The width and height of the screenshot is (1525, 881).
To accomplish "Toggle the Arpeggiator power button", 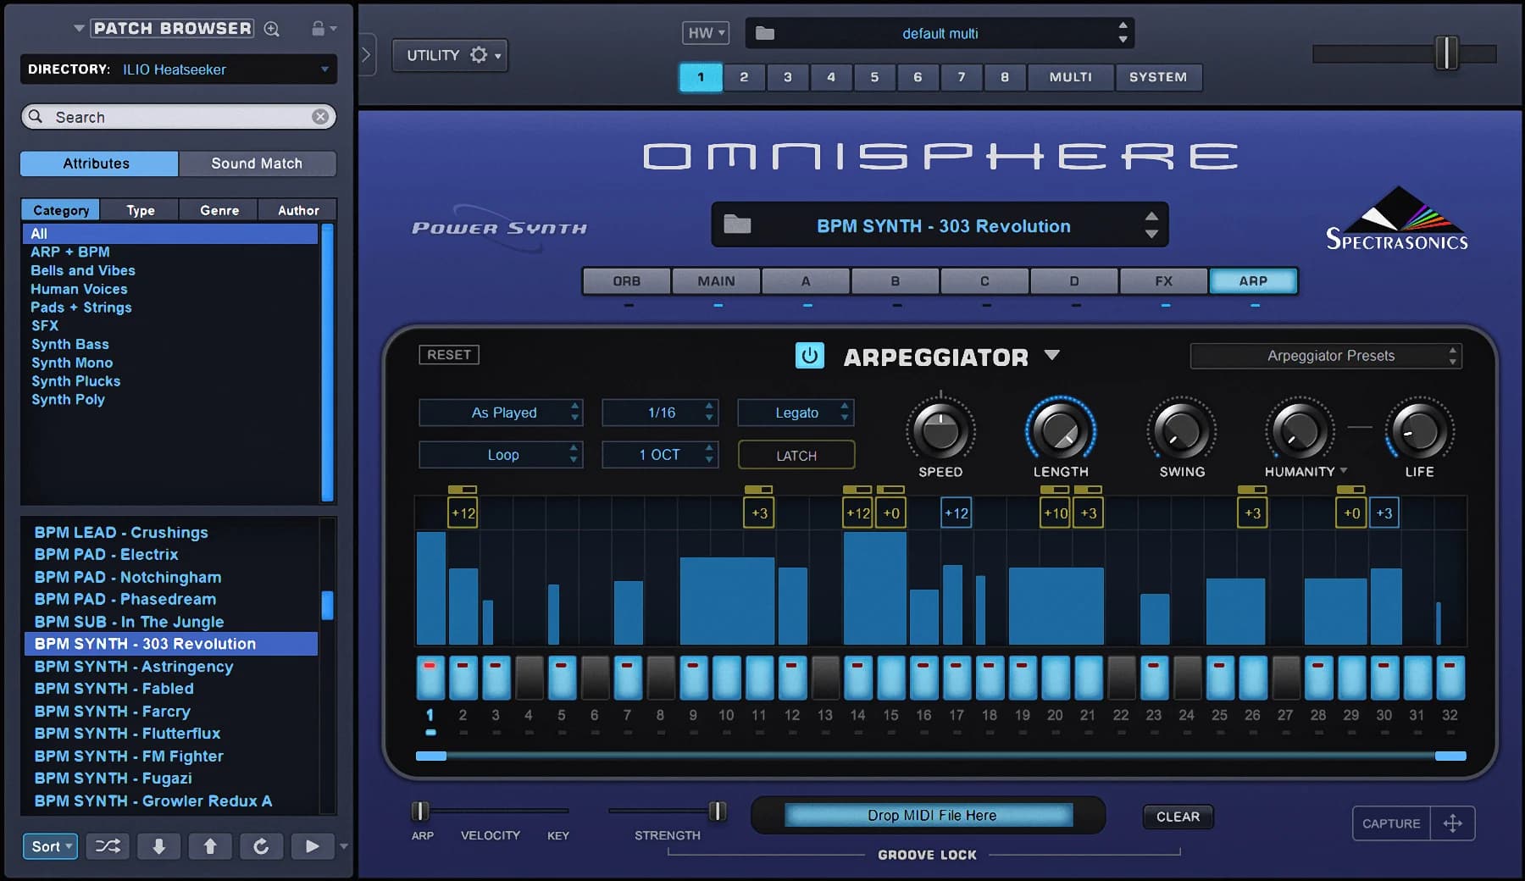I will point(811,356).
